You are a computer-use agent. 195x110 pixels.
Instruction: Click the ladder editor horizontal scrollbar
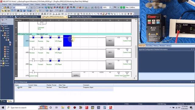point(75,78)
